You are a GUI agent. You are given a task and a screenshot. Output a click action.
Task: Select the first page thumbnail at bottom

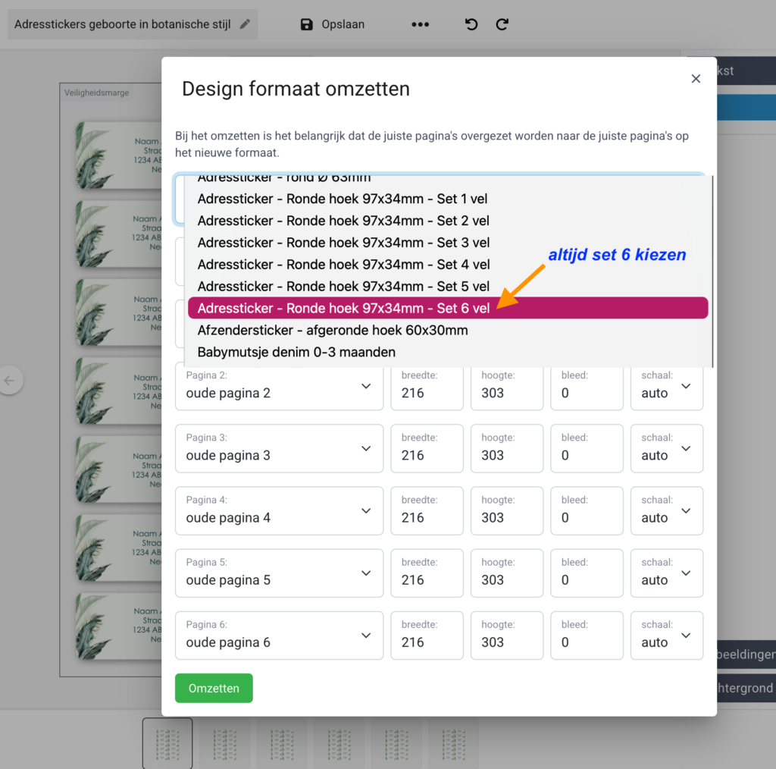click(x=167, y=742)
